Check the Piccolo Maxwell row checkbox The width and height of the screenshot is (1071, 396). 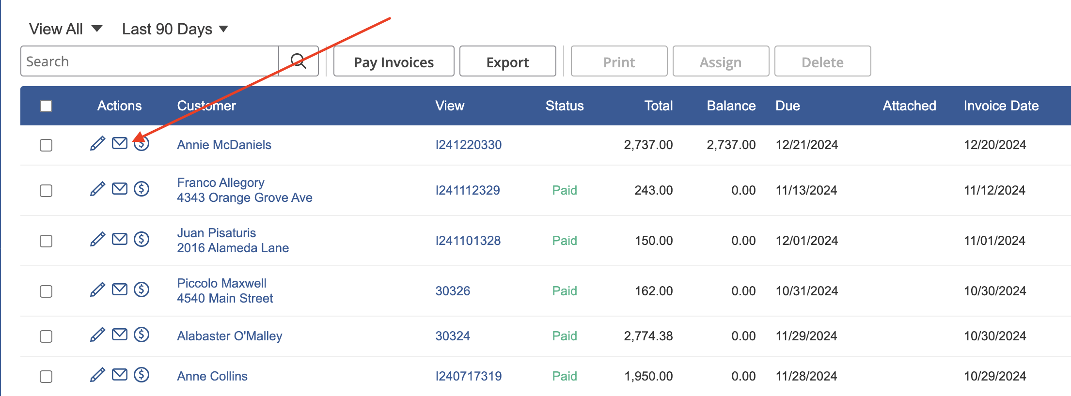tap(46, 291)
